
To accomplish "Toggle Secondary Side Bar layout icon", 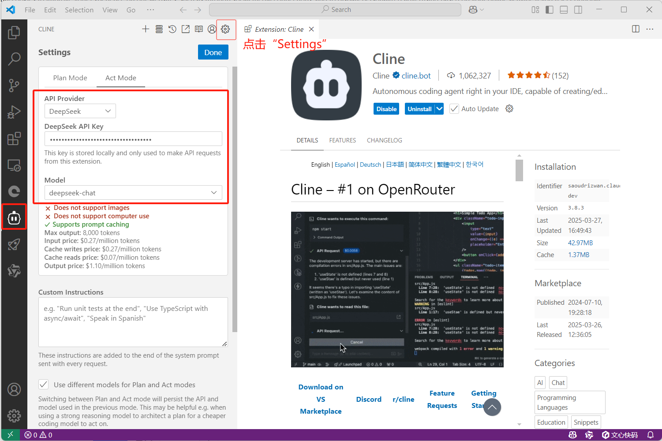I will coord(578,10).
